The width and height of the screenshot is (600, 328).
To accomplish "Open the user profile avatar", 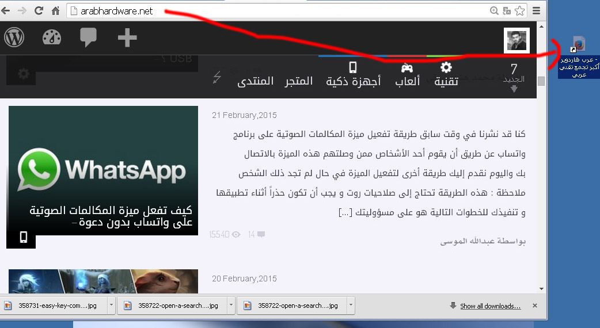I will 517,40.
